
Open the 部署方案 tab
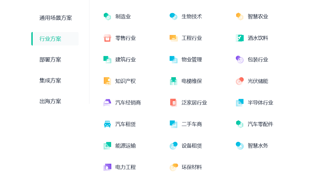(x=50, y=60)
